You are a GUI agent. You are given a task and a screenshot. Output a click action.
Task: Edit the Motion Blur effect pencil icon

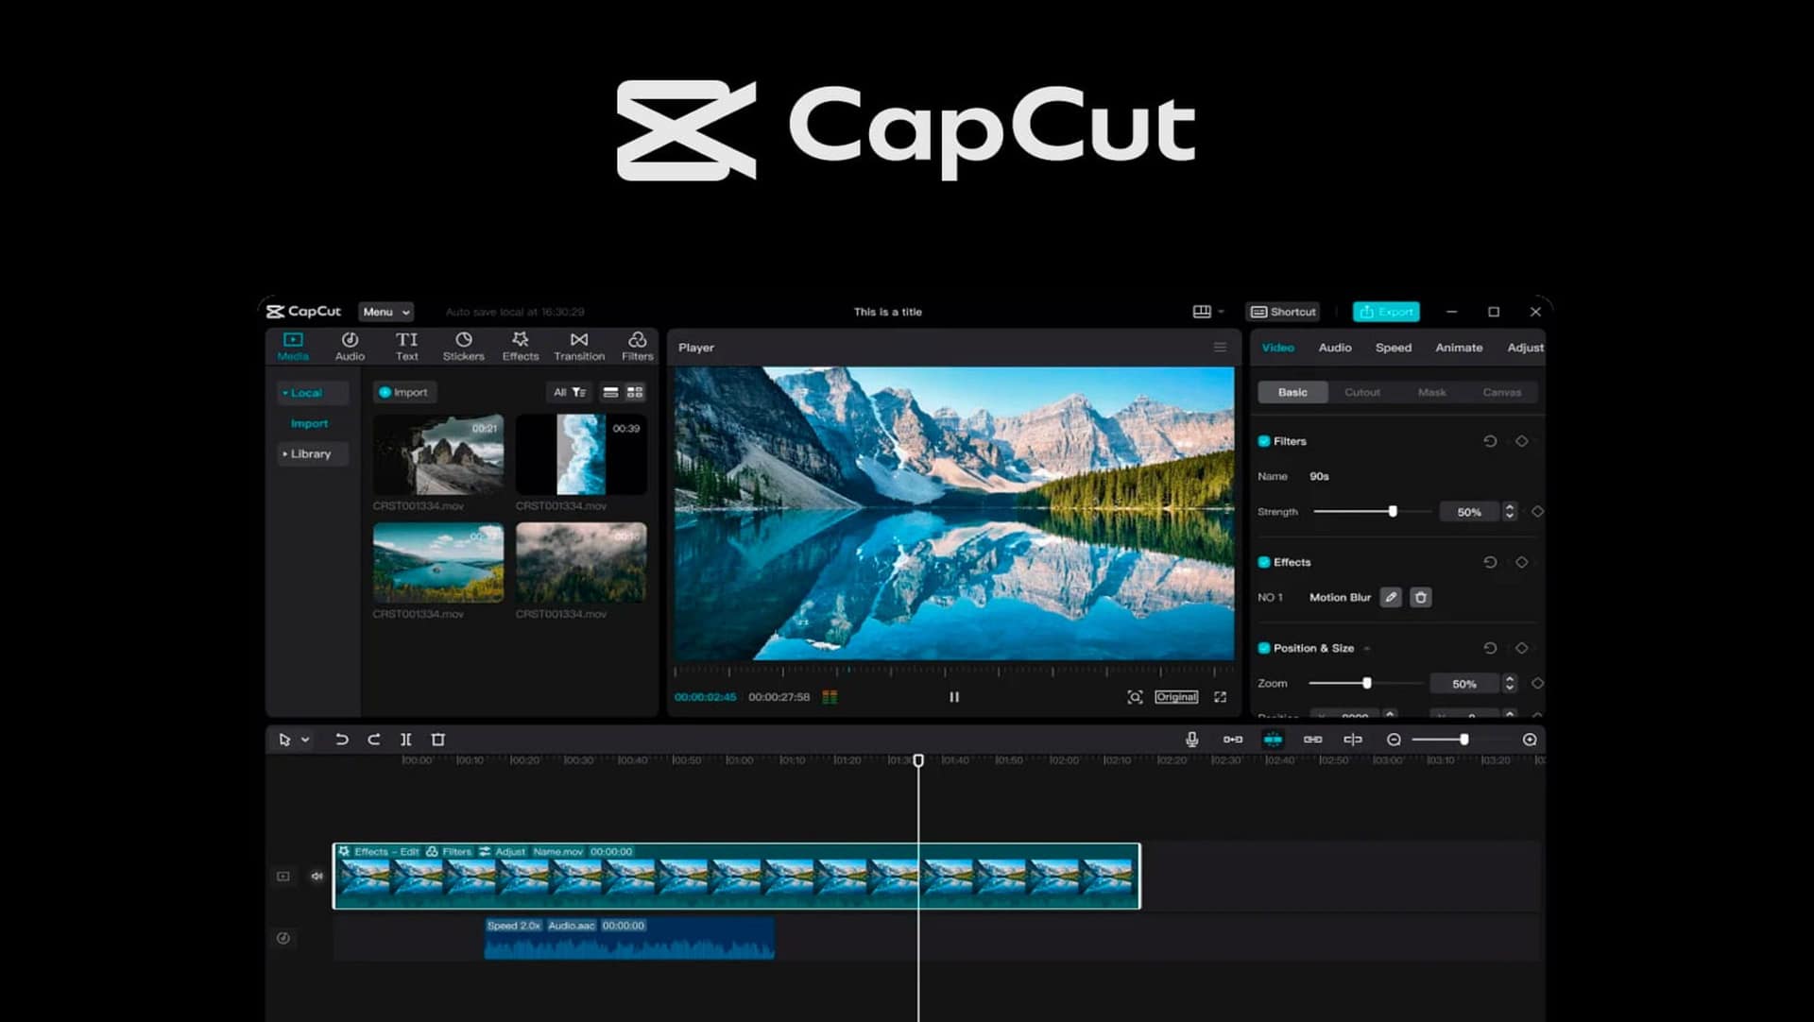pyautogui.click(x=1391, y=597)
